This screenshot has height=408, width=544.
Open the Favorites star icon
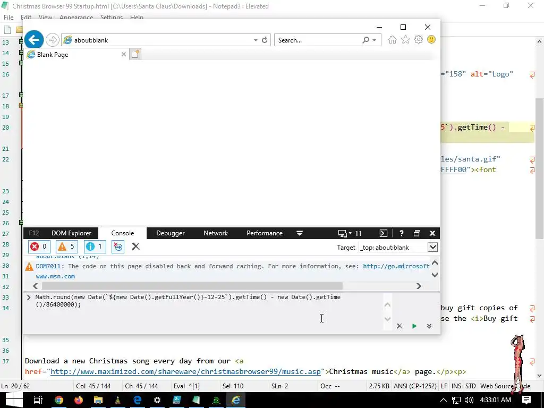coord(405,39)
